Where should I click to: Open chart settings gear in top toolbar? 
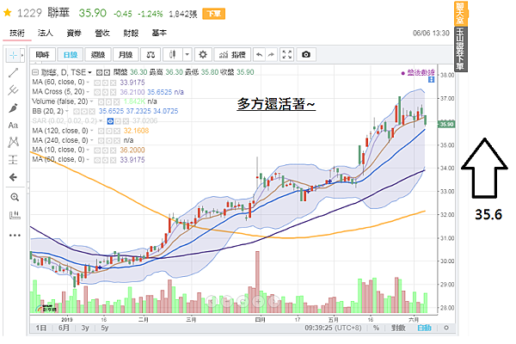point(203,55)
